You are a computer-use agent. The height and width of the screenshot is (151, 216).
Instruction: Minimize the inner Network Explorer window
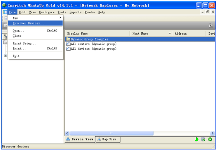[202, 12]
